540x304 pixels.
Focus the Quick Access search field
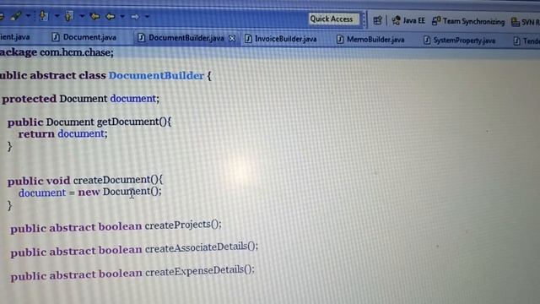tap(333, 19)
